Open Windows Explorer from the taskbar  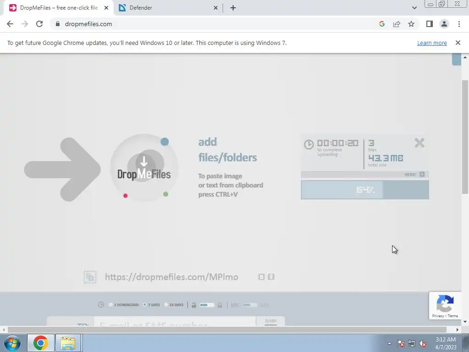pos(68,343)
